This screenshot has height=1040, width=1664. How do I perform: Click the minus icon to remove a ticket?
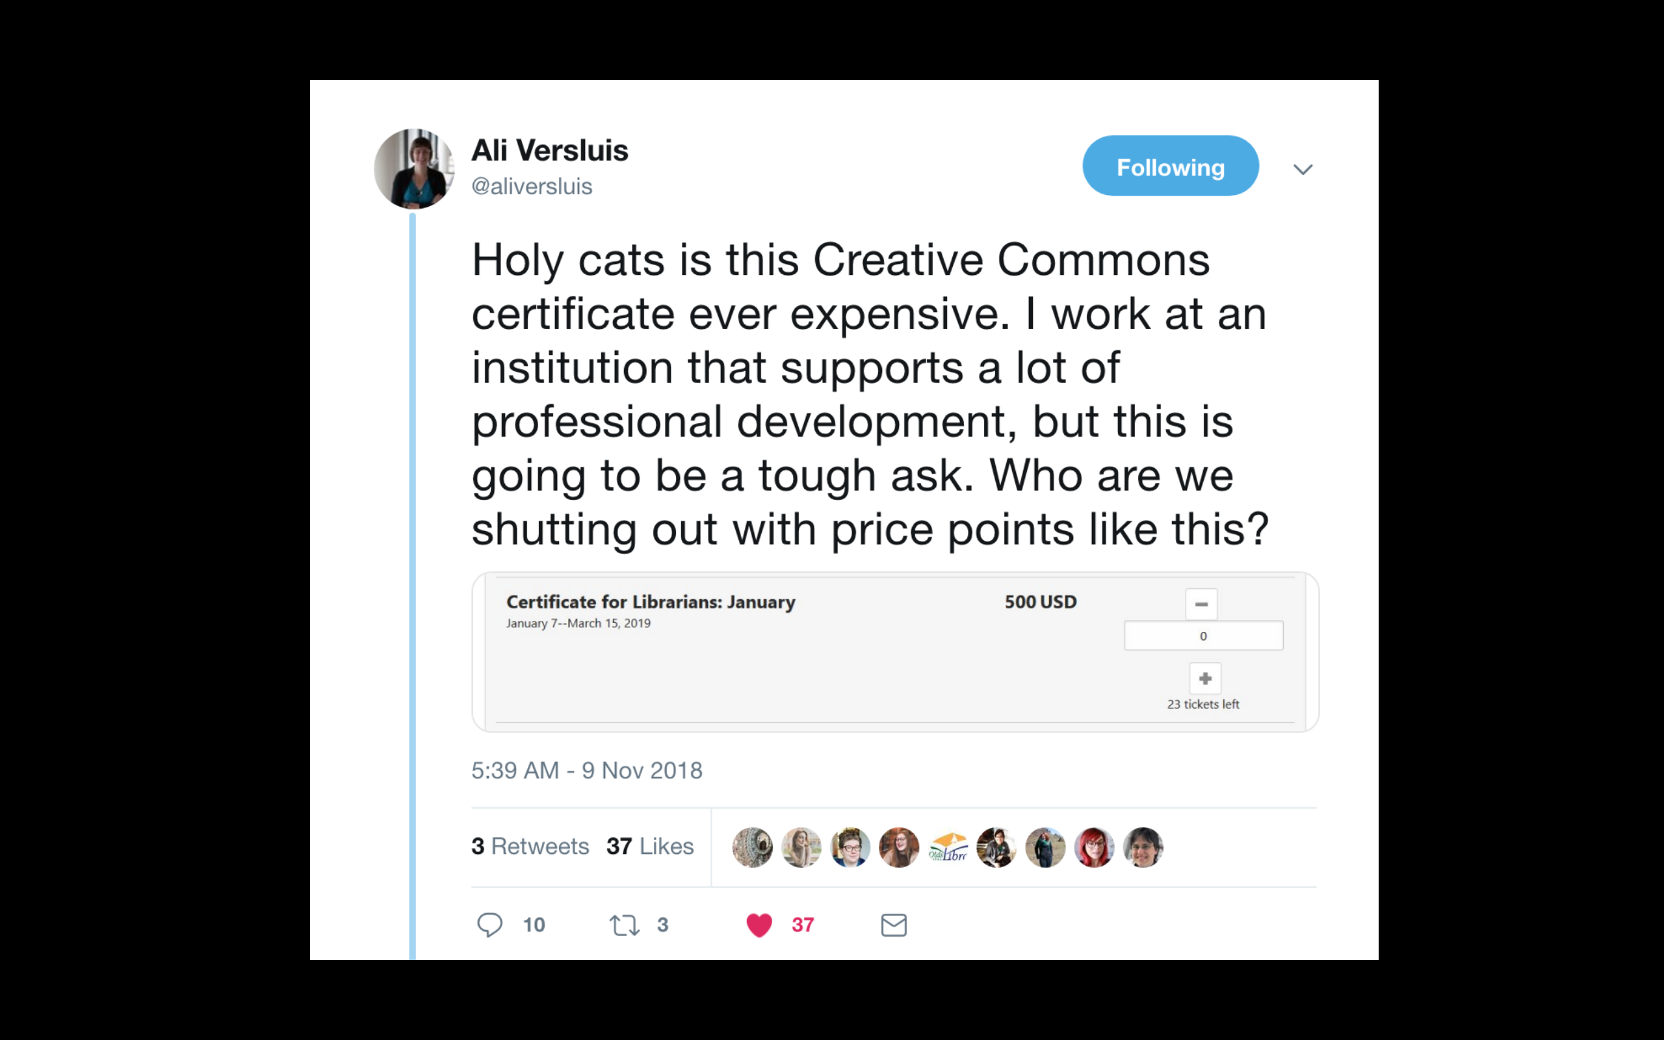1202,603
